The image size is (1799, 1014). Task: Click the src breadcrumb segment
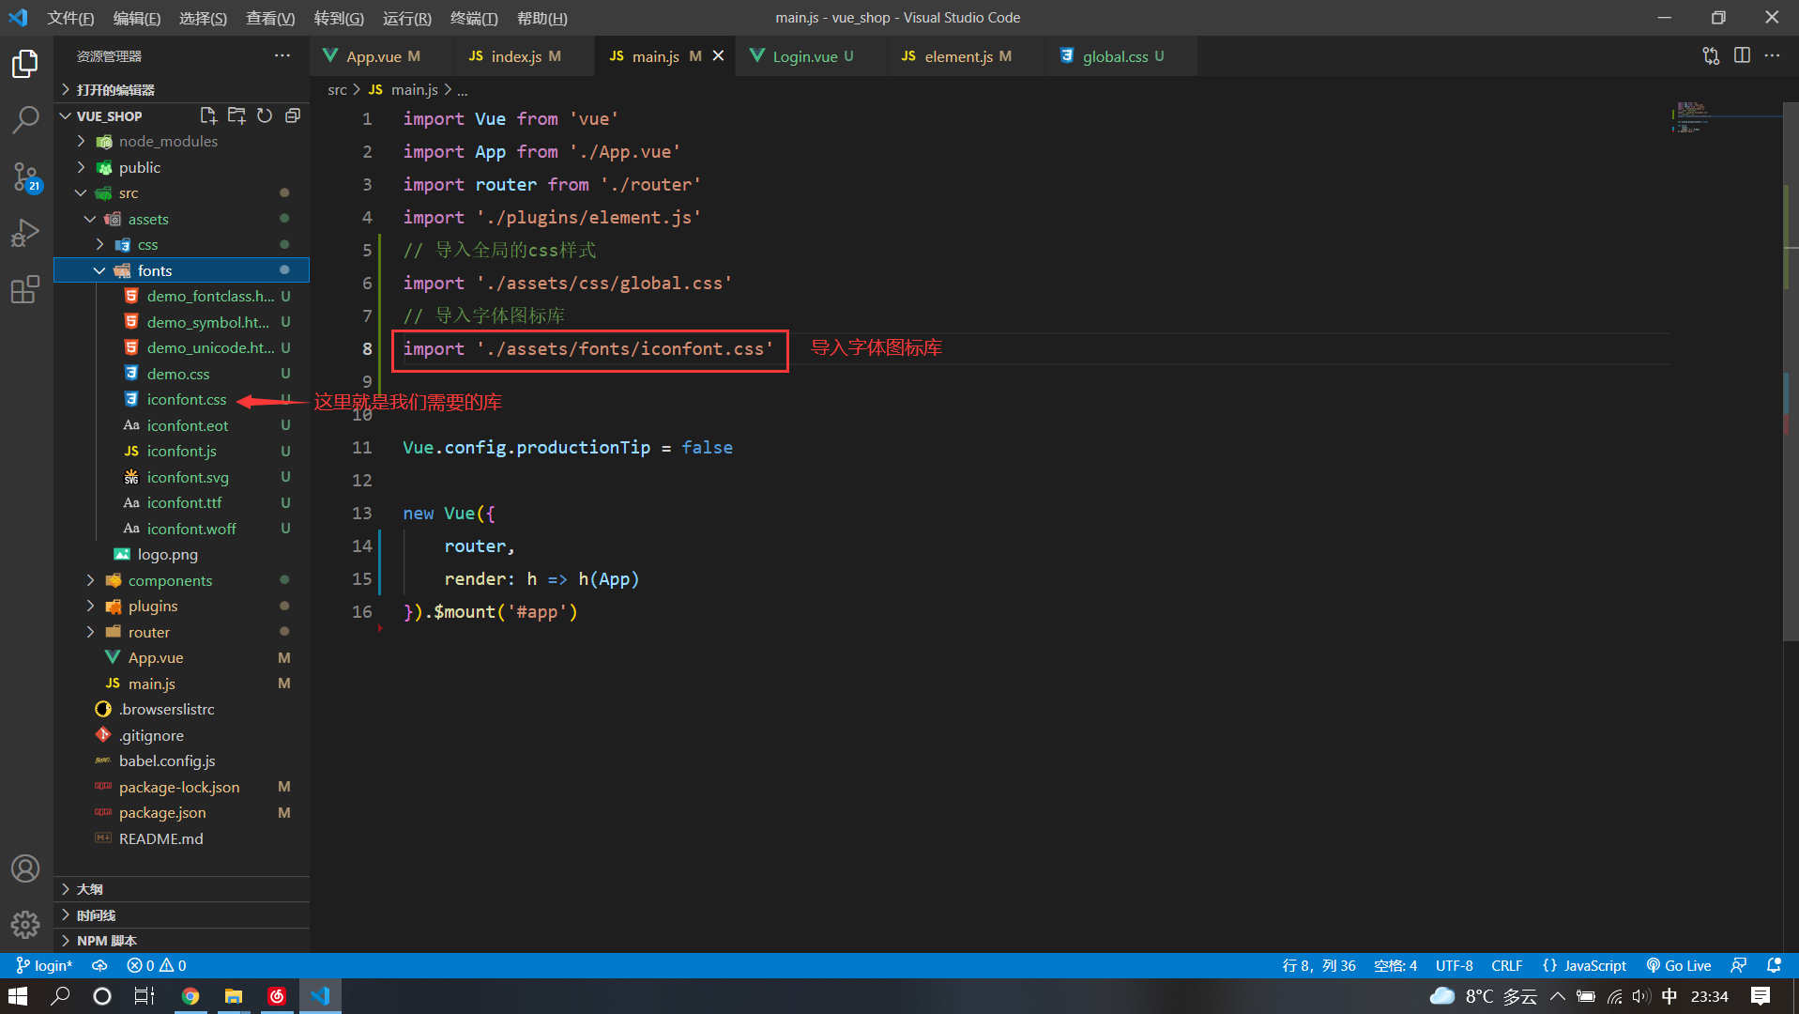point(337,89)
